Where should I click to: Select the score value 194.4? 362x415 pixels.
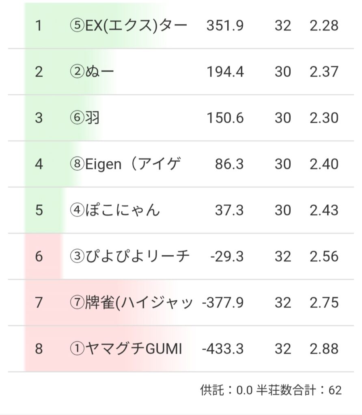click(225, 72)
